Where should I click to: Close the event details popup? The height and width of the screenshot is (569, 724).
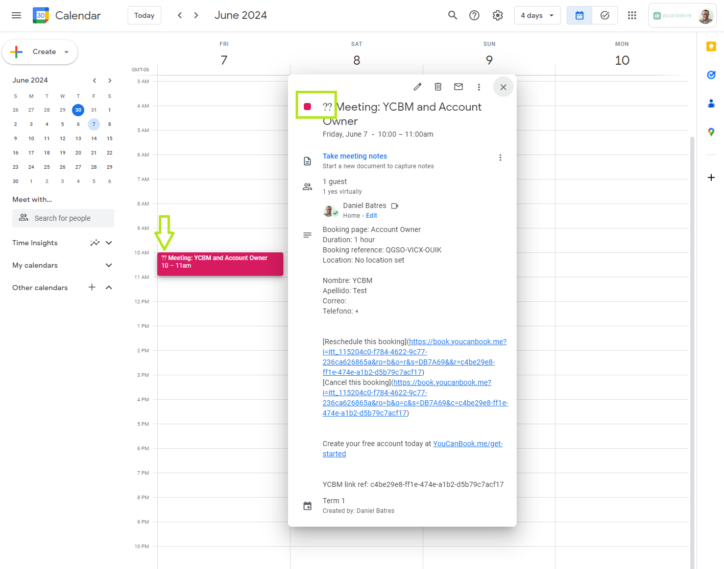click(x=503, y=87)
